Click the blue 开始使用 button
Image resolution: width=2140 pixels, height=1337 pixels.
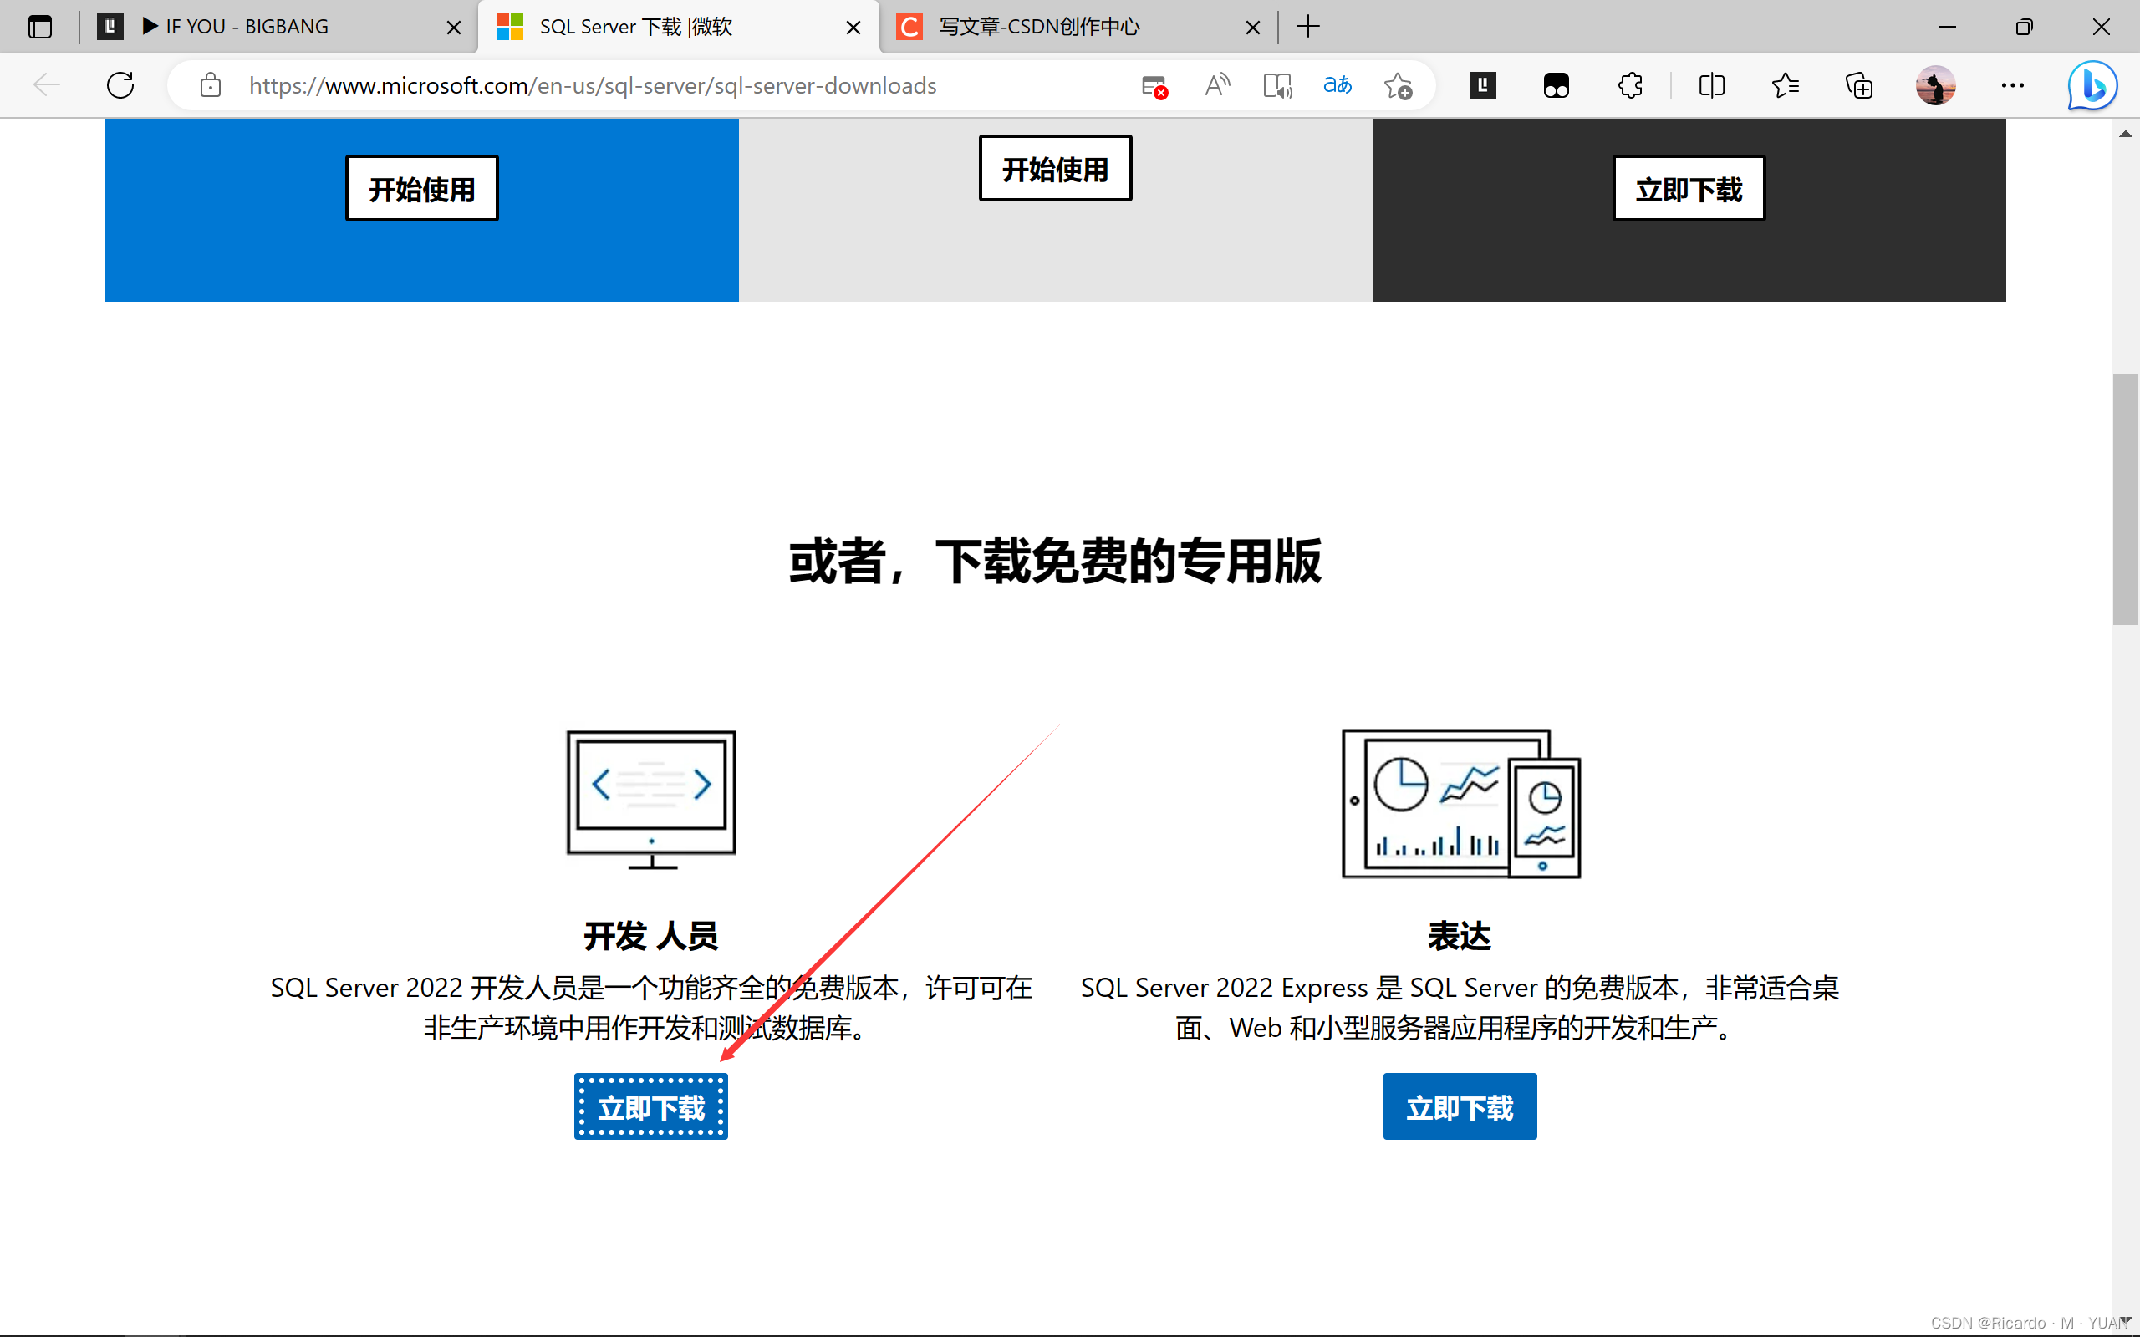(x=421, y=187)
